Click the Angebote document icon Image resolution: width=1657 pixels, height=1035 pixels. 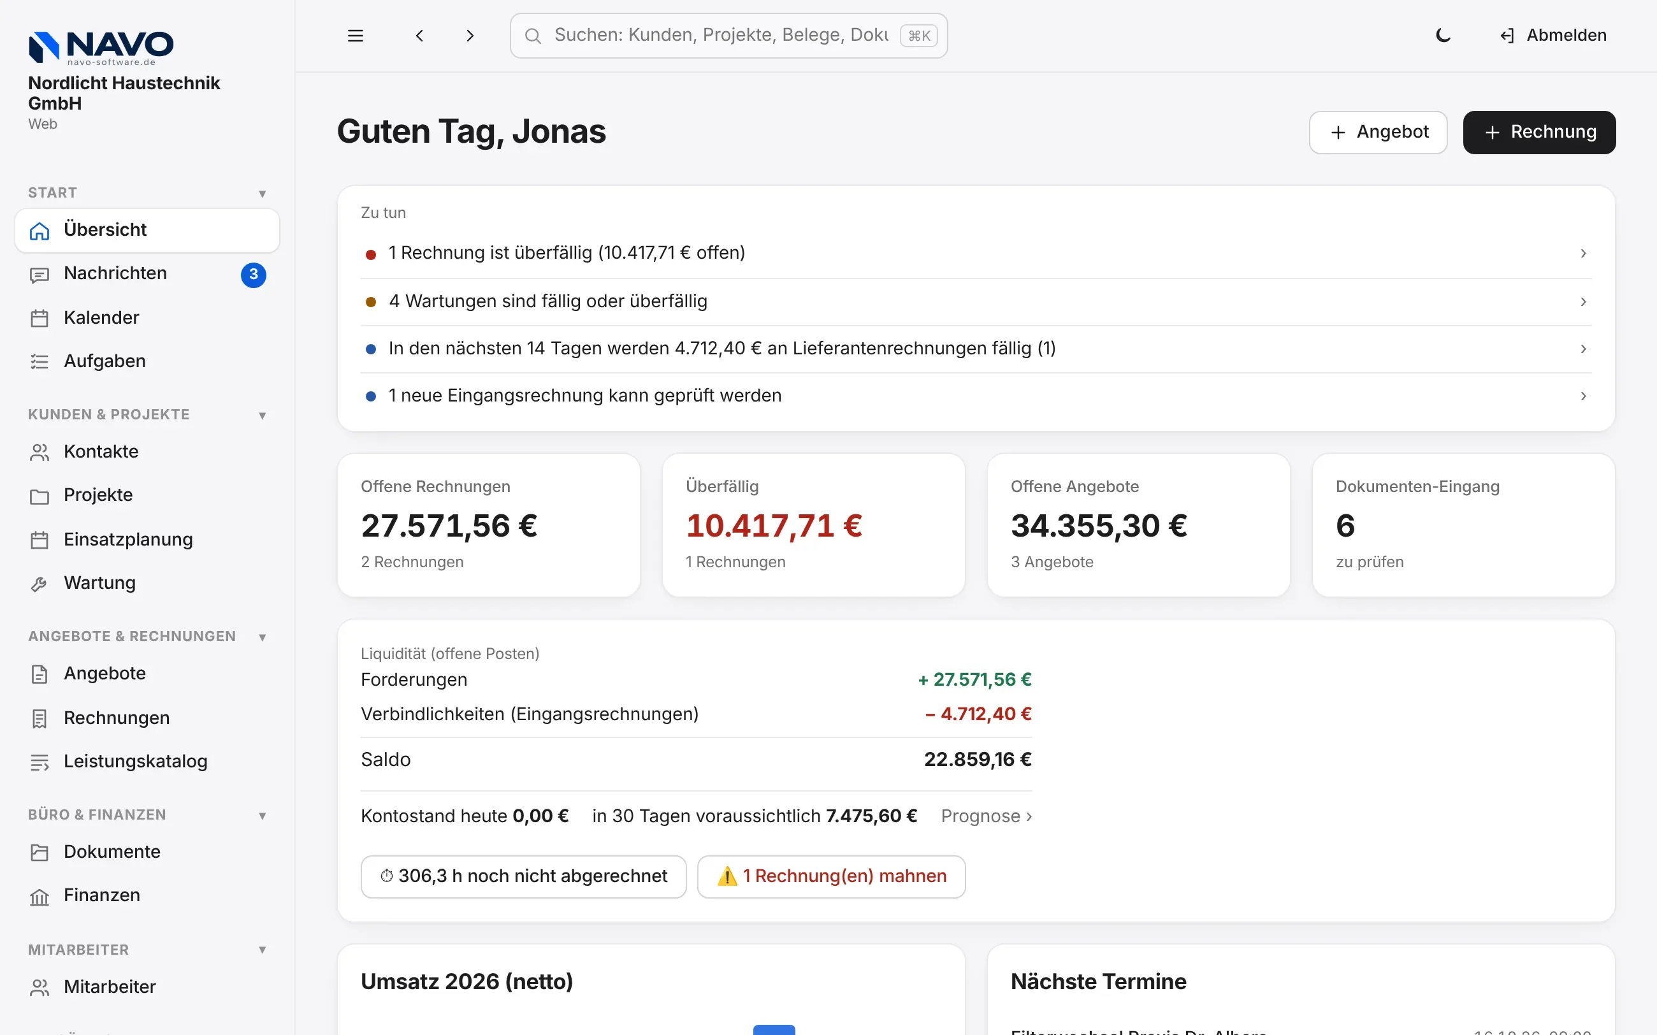coord(40,674)
